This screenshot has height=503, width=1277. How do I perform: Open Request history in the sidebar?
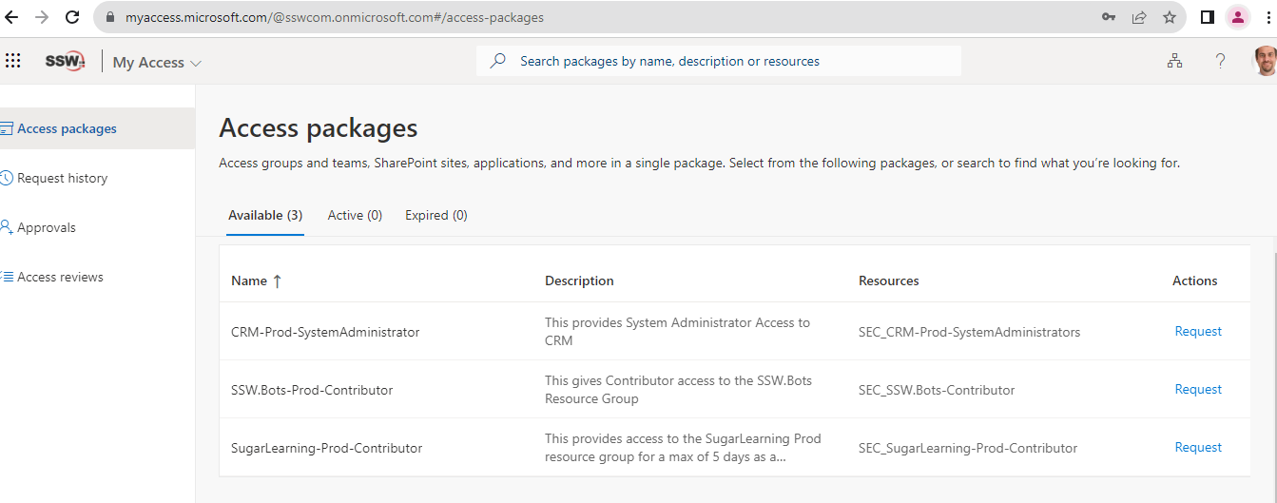(x=62, y=178)
